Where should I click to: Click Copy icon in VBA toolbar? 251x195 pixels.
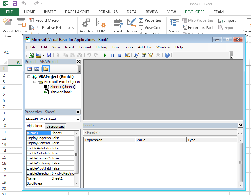[x=65, y=55]
